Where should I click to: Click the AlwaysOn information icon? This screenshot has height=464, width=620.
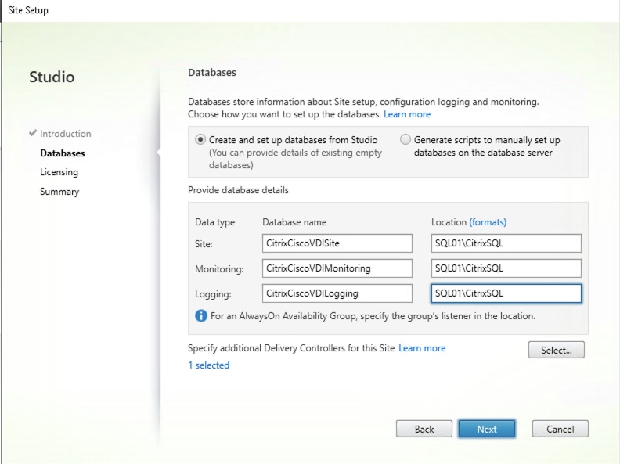[201, 316]
